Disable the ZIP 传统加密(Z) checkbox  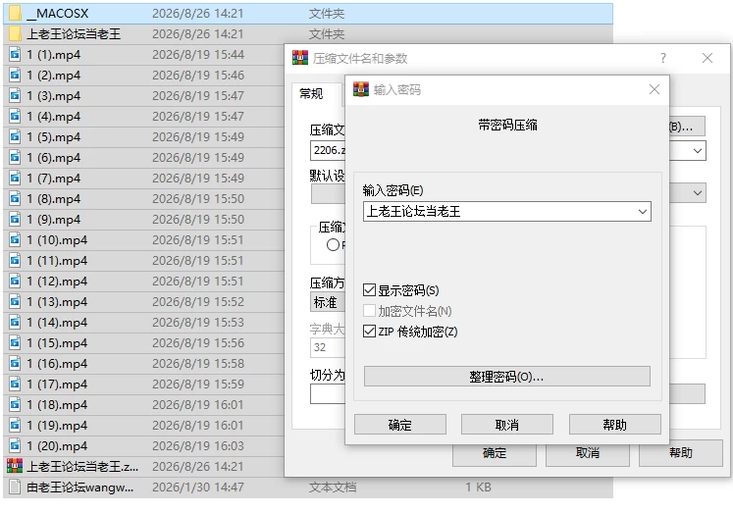[x=369, y=332]
